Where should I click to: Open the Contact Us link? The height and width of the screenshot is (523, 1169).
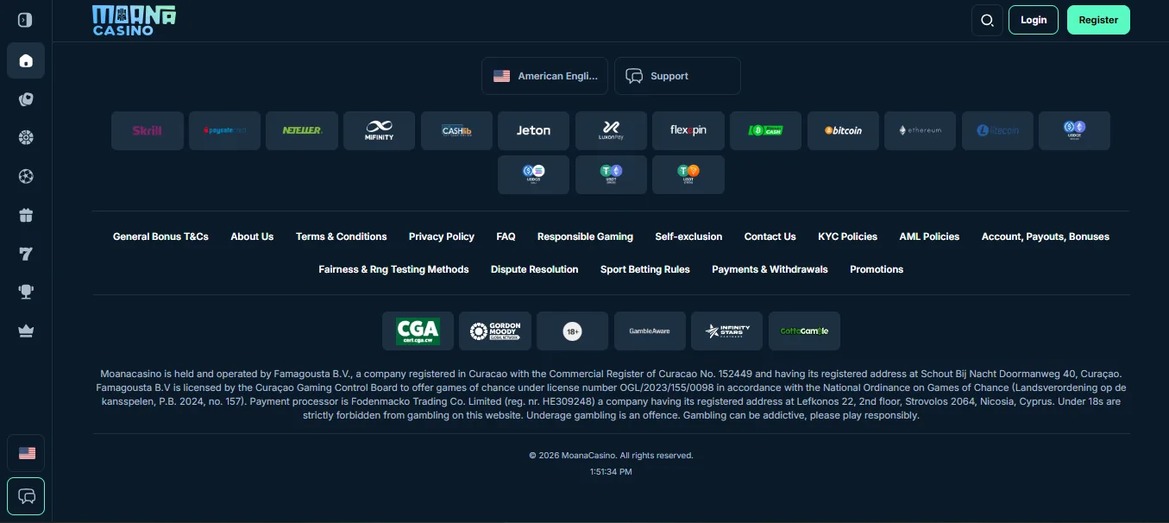click(770, 236)
